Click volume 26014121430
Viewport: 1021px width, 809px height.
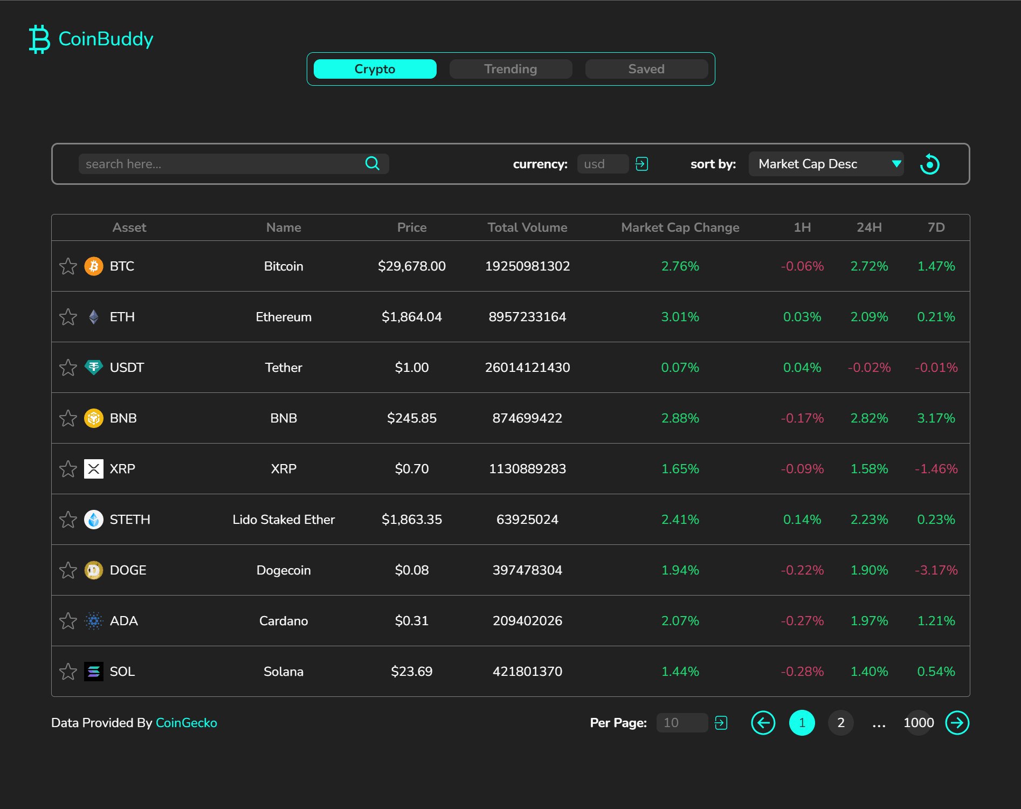point(527,368)
